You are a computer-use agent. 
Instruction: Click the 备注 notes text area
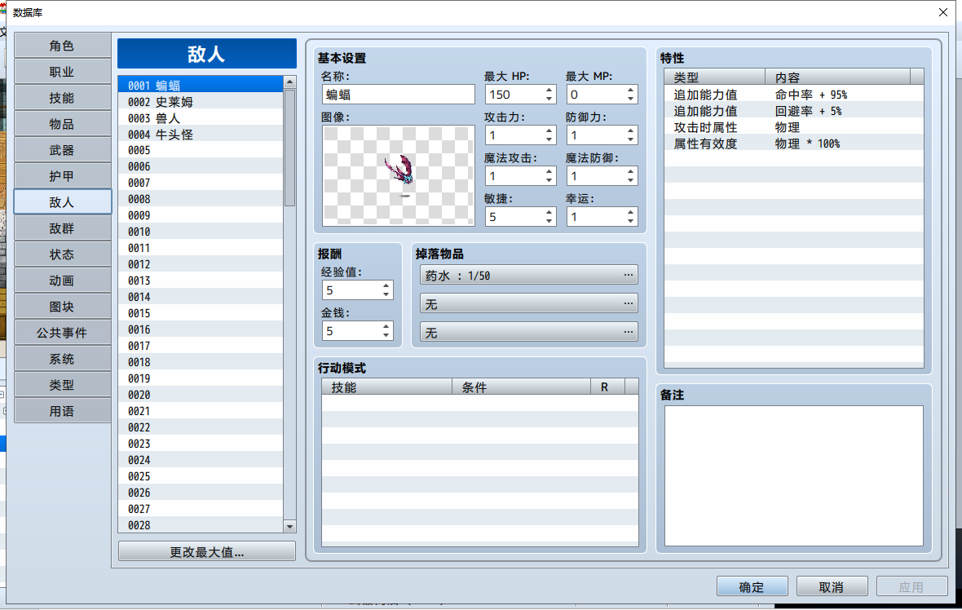tap(794, 475)
